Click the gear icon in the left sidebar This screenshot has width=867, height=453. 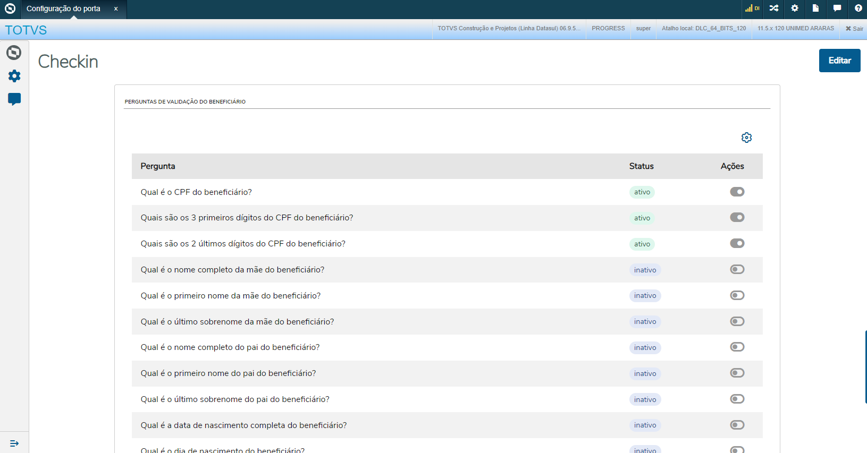[14, 76]
